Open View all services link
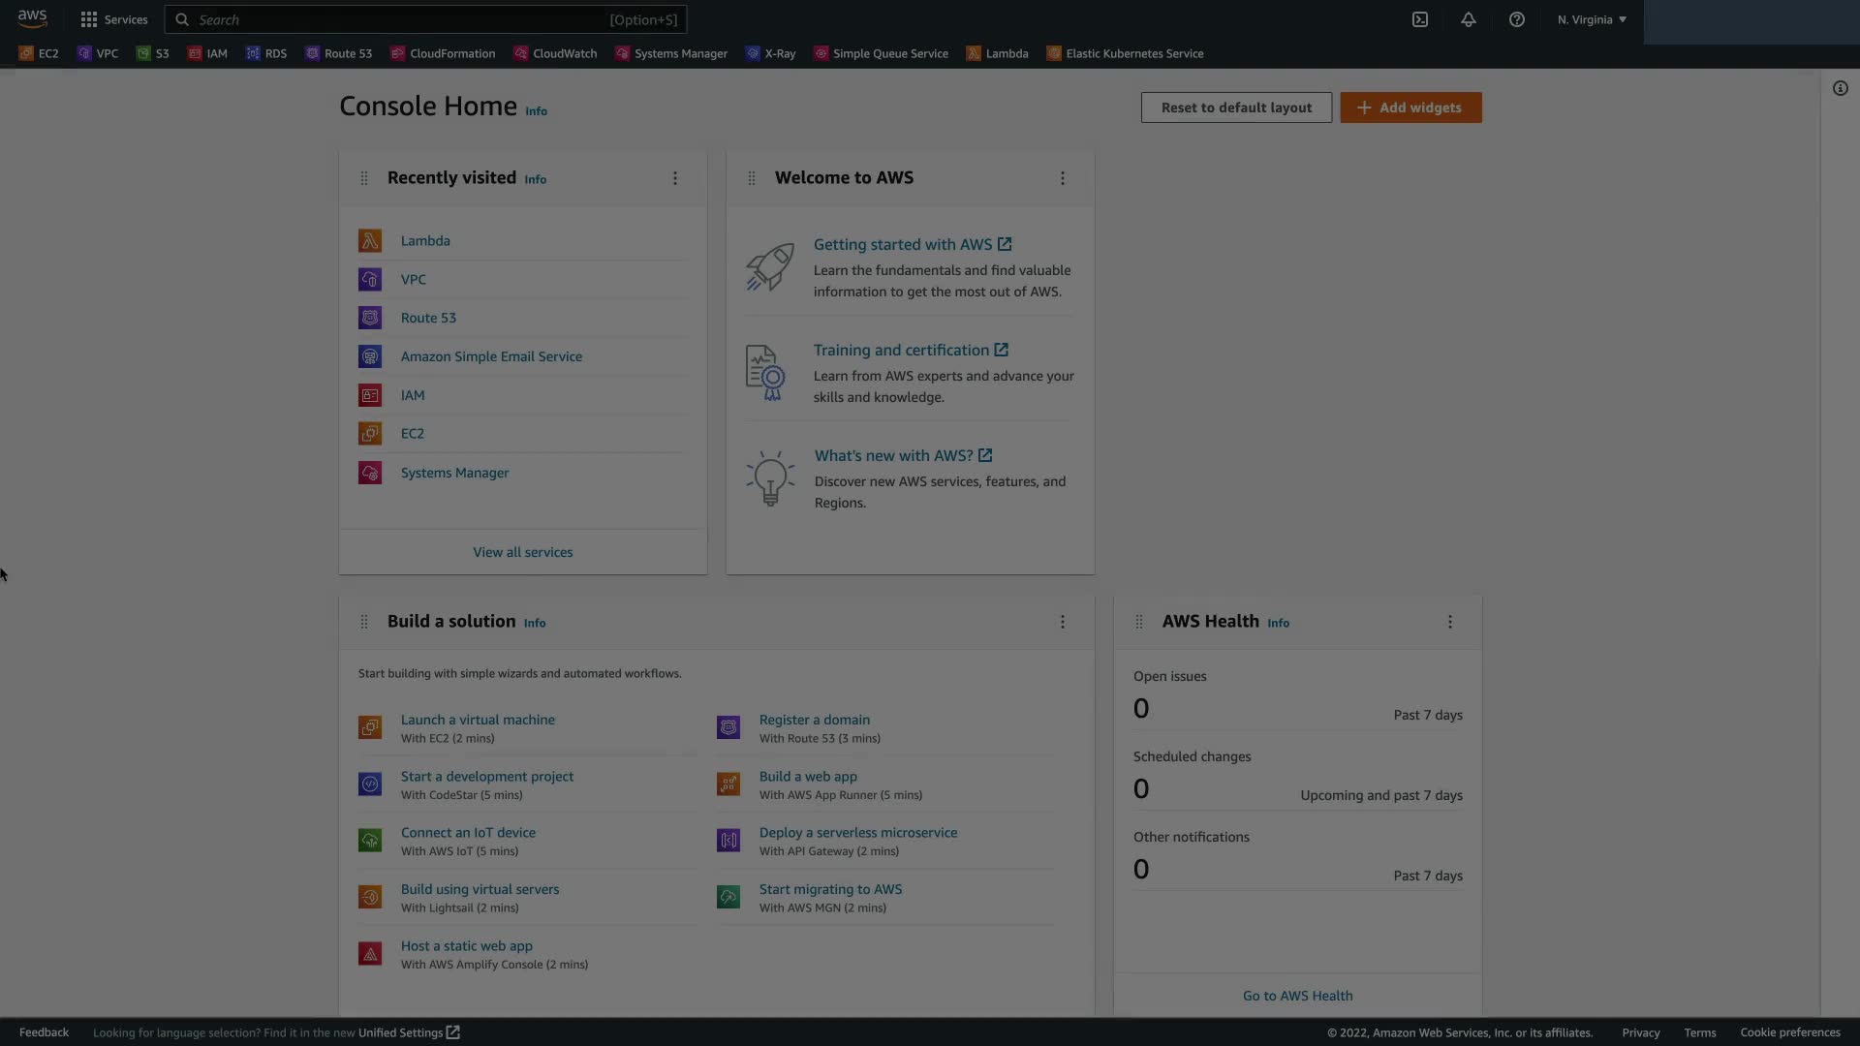Screen dimensions: 1860x1046 point(522,552)
